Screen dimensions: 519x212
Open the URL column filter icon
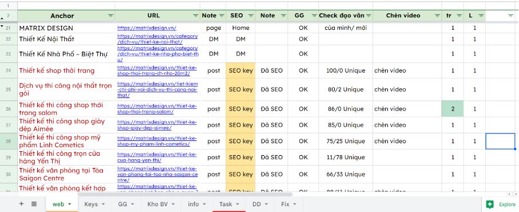[x=196, y=16]
